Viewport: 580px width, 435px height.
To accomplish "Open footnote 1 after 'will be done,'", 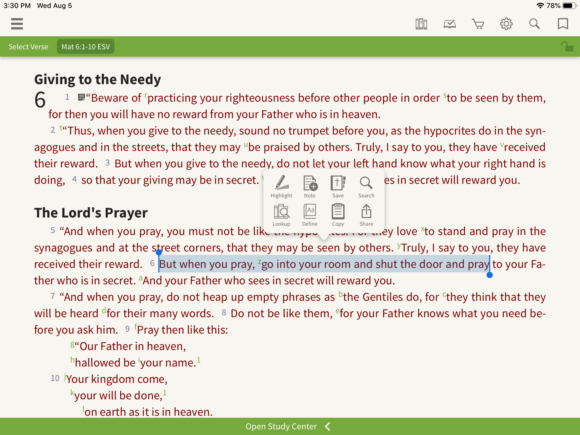I will click(165, 393).
